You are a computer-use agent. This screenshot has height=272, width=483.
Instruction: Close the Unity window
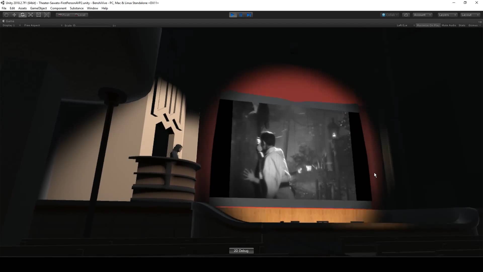tap(477, 3)
